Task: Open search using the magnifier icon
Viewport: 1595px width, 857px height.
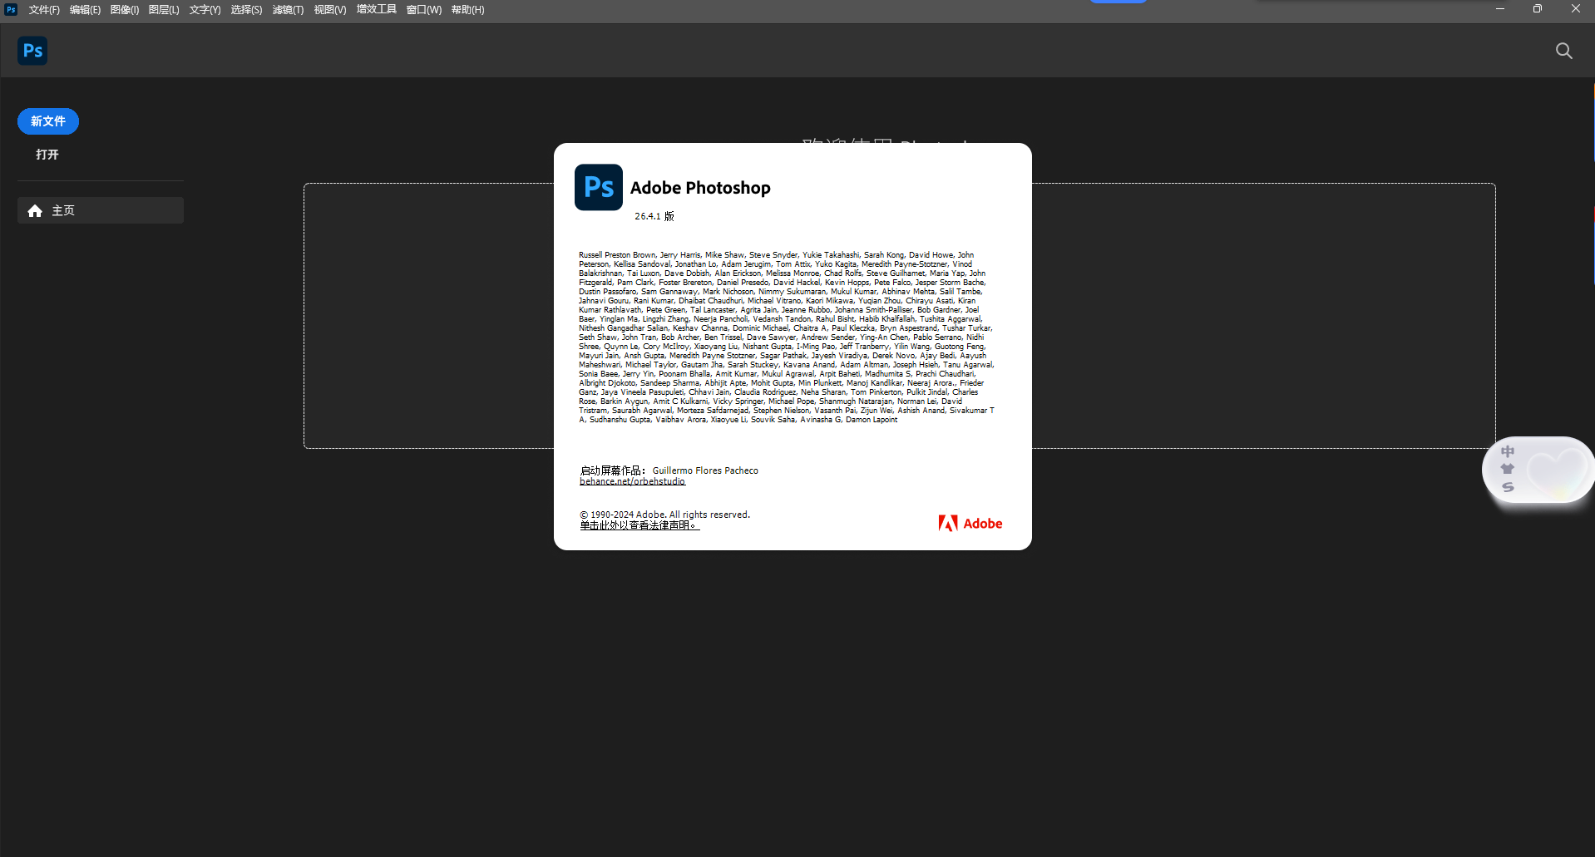Action: (x=1563, y=50)
